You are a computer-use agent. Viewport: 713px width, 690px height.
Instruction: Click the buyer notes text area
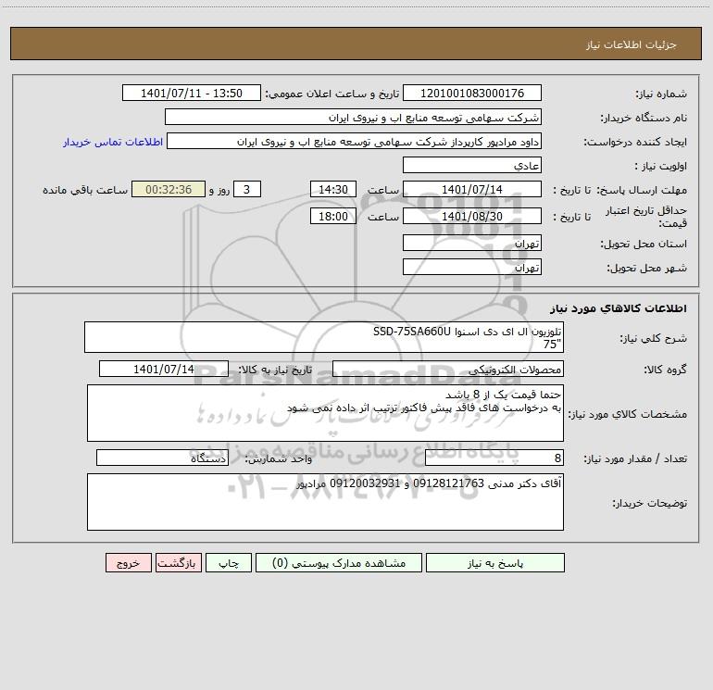(x=325, y=502)
